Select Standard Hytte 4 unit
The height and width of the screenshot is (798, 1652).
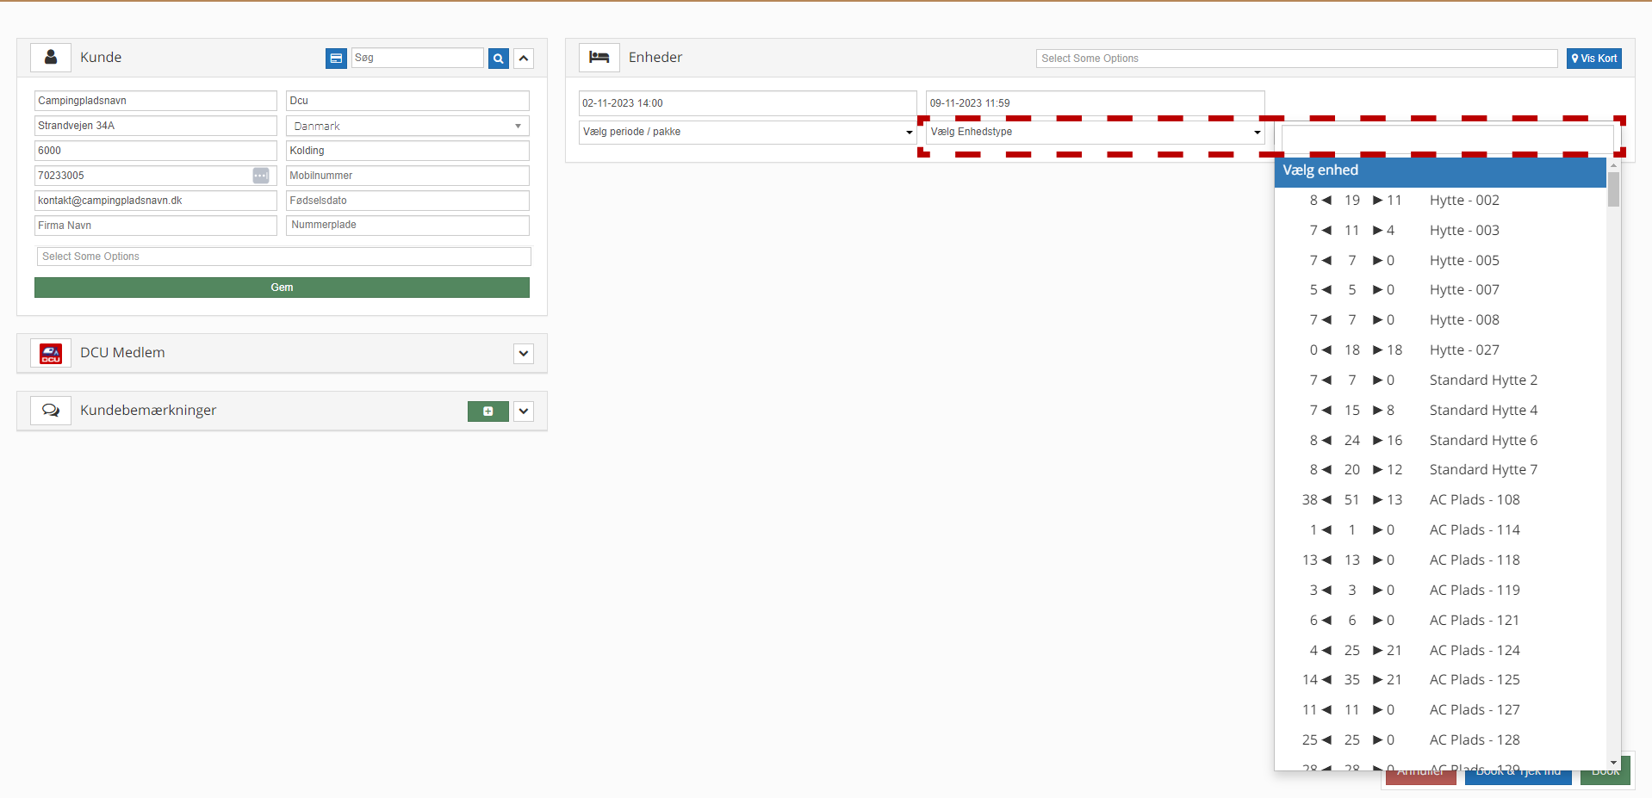pos(1482,411)
